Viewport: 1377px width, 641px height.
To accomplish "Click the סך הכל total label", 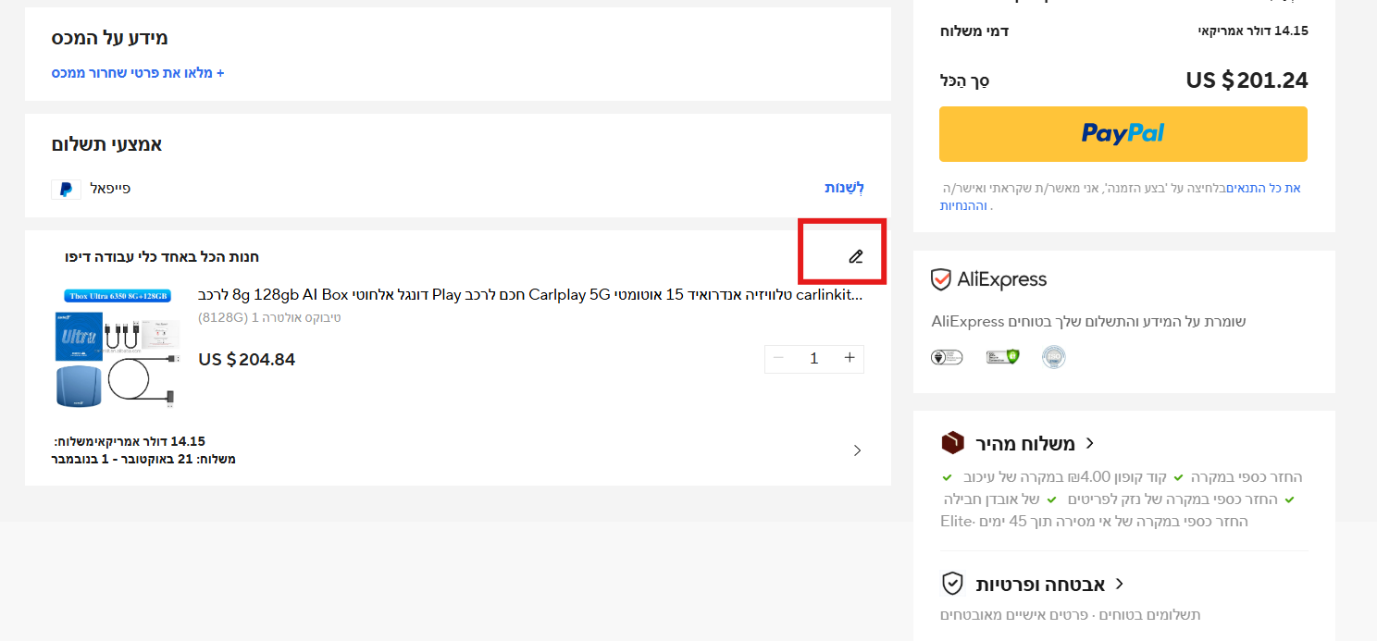I will (964, 80).
